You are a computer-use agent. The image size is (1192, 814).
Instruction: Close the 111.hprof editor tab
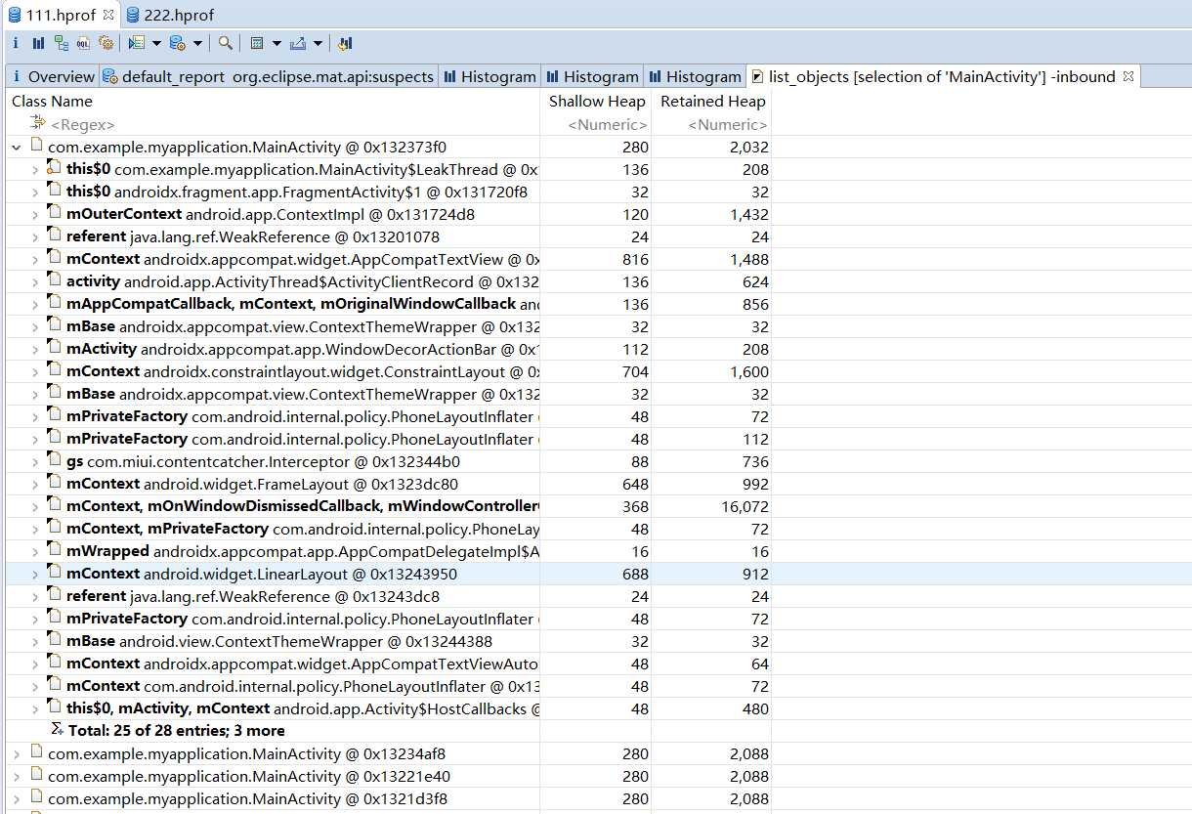point(108,15)
